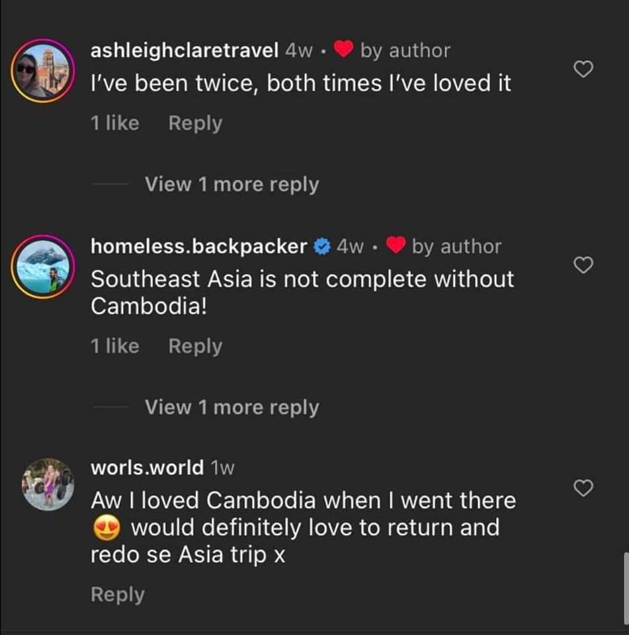629x635 pixels.
Task: Click red author-liked heart on ashleighclaretravel's comment
Action: [343, 50]
